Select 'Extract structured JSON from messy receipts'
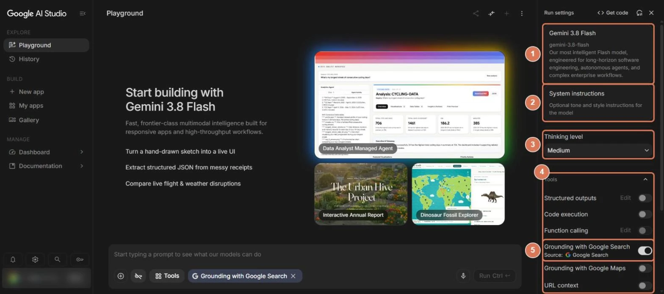Screen dimensions: 664x294 pos(189,167)
